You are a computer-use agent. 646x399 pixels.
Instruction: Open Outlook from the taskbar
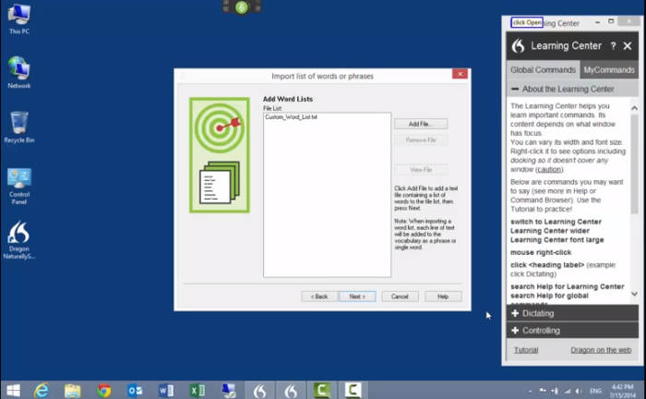[135, 390]
